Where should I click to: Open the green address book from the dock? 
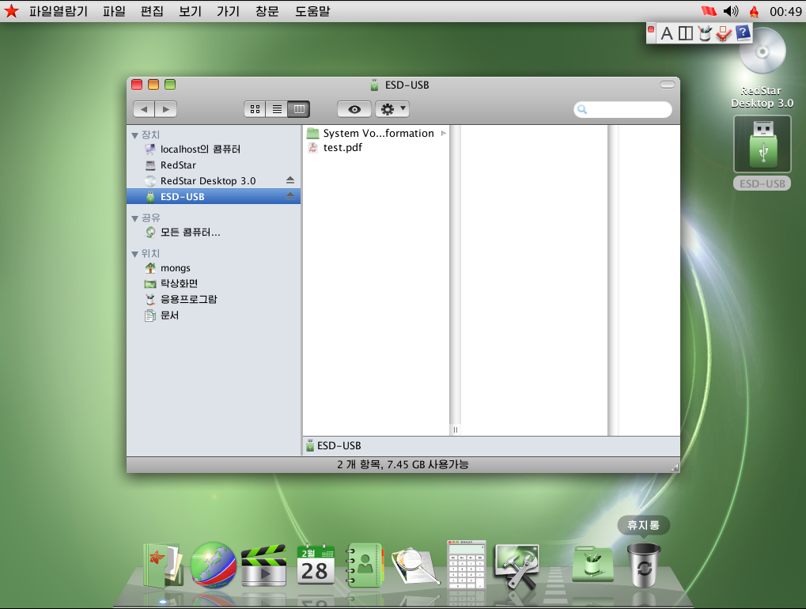pyautogui.click(x=365, y=565)
